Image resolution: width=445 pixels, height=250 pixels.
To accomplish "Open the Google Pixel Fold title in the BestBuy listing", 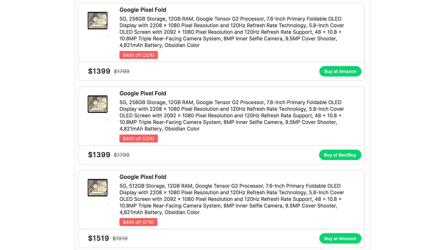I will click(x=143, y=93).
